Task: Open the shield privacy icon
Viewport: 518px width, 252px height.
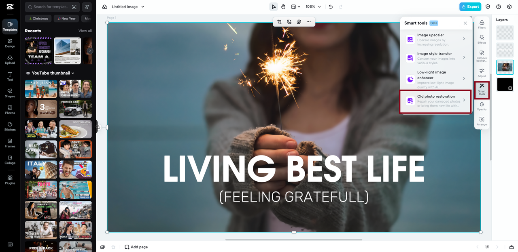Action: pyautogui.click(x=488, y=6)
